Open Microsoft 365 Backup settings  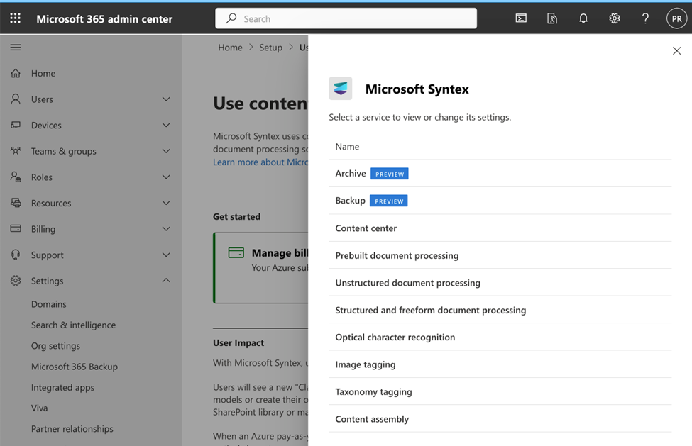[74, 367]
